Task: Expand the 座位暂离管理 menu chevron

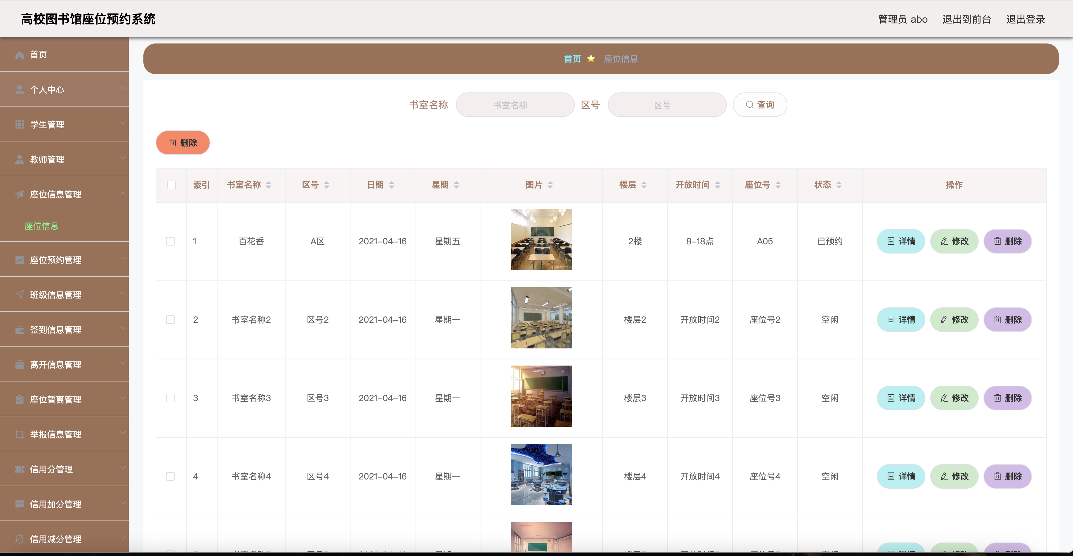Action: click(123, 398)
